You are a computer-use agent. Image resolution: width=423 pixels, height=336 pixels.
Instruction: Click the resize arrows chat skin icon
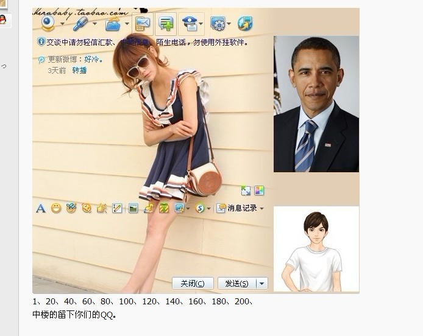(x=246, y=191)
